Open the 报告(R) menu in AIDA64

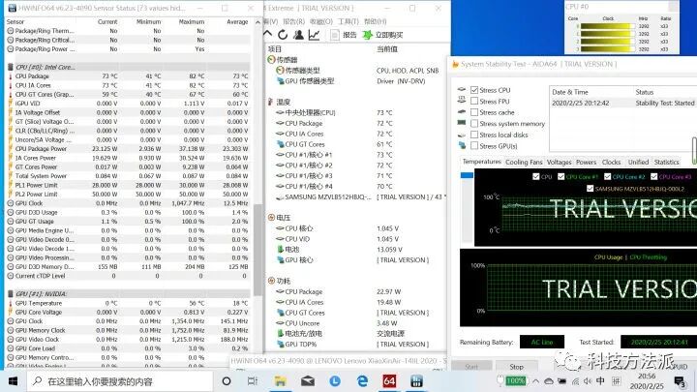[x=294, y=21]
